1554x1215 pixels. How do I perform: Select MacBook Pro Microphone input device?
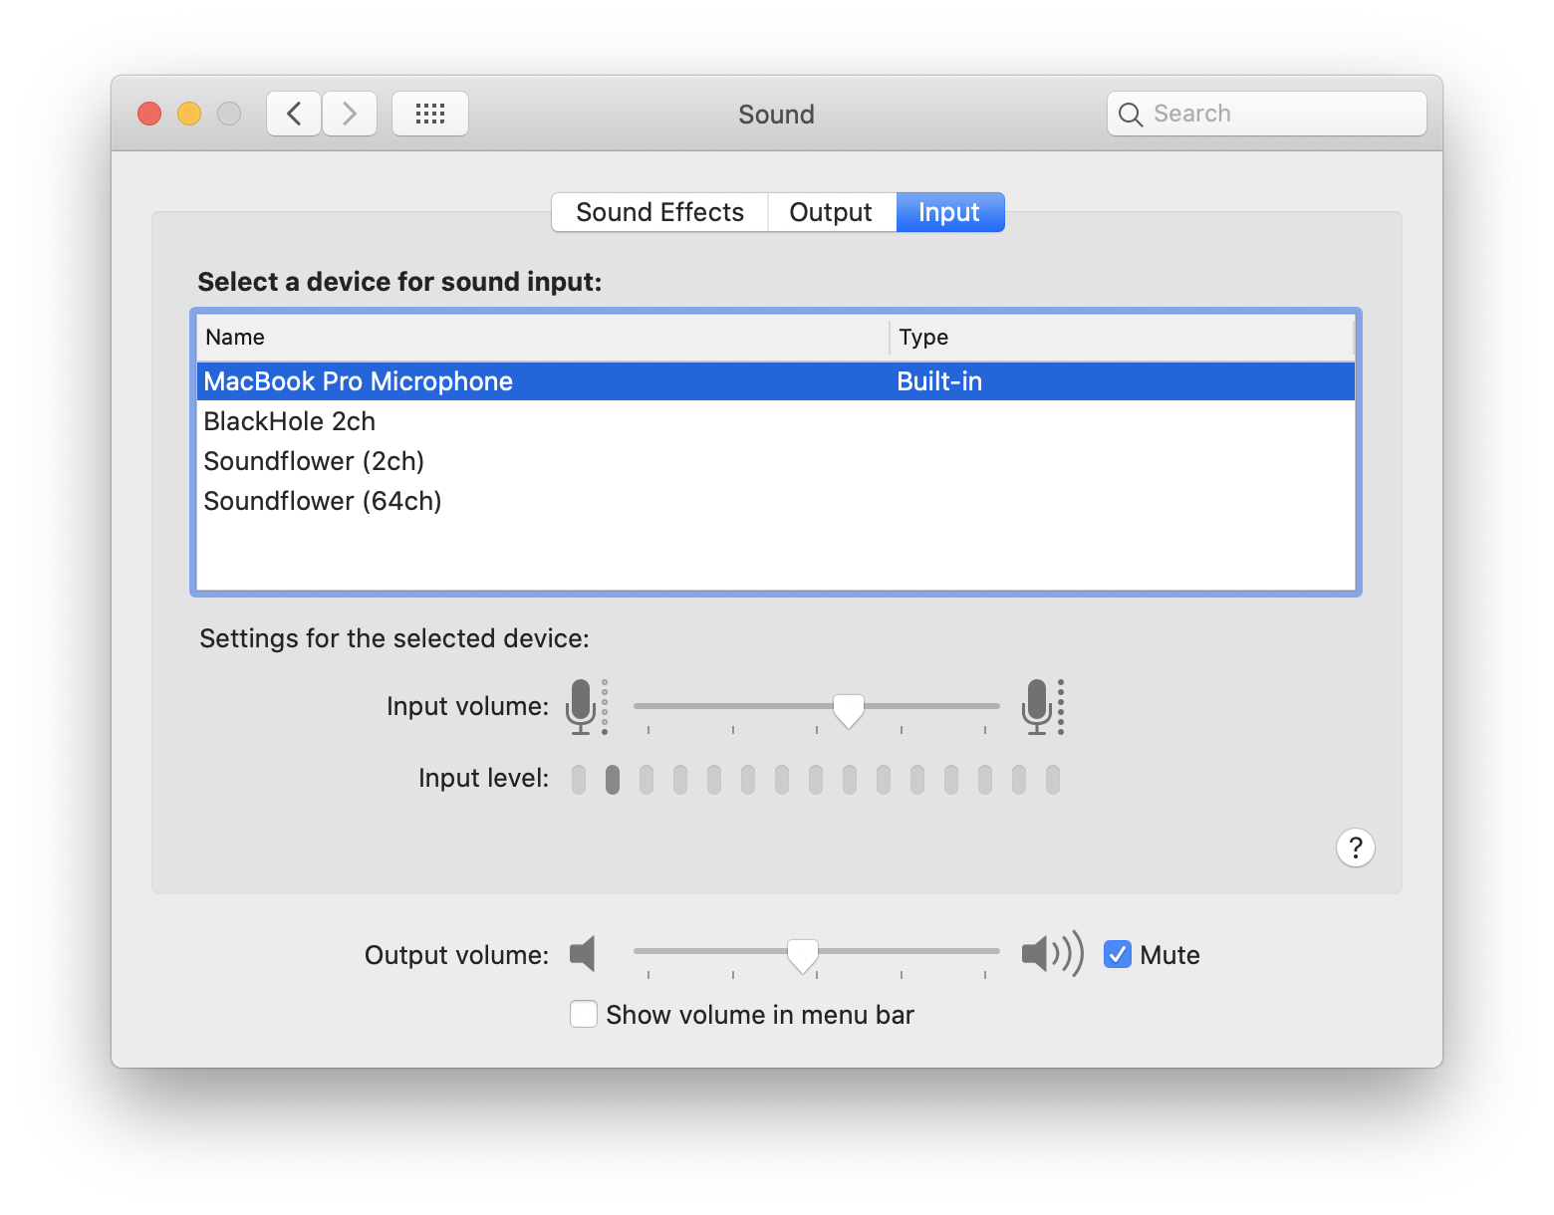pos(776,381)
